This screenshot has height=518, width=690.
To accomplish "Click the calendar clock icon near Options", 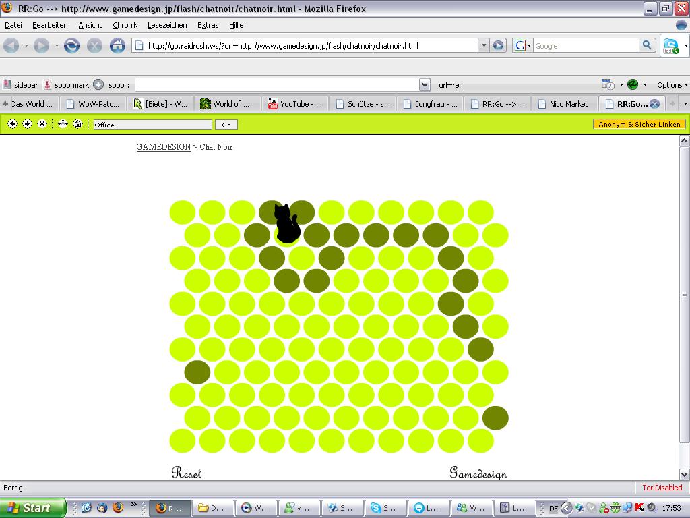I will [x=608, y=84].
